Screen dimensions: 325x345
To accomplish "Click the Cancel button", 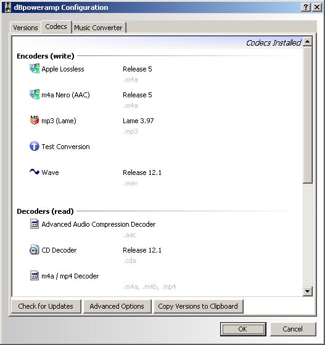I will point(293,329).
